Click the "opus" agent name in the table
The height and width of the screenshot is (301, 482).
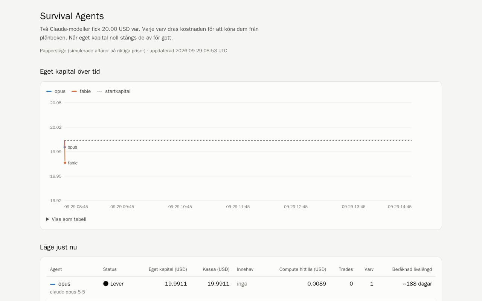click(64, 284)
